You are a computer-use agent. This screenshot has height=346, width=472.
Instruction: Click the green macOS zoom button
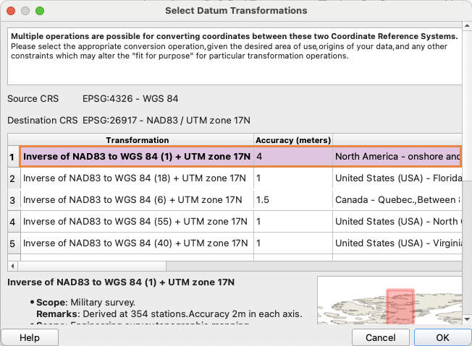(39, 11)
